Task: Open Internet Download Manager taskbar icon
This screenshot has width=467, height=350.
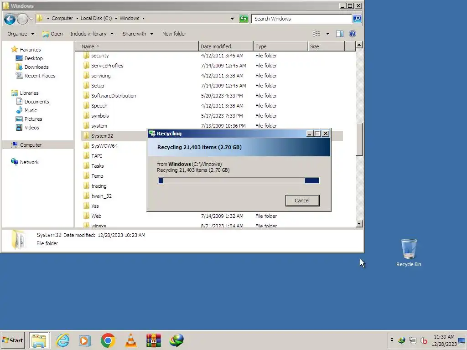Action: [176, 340]
